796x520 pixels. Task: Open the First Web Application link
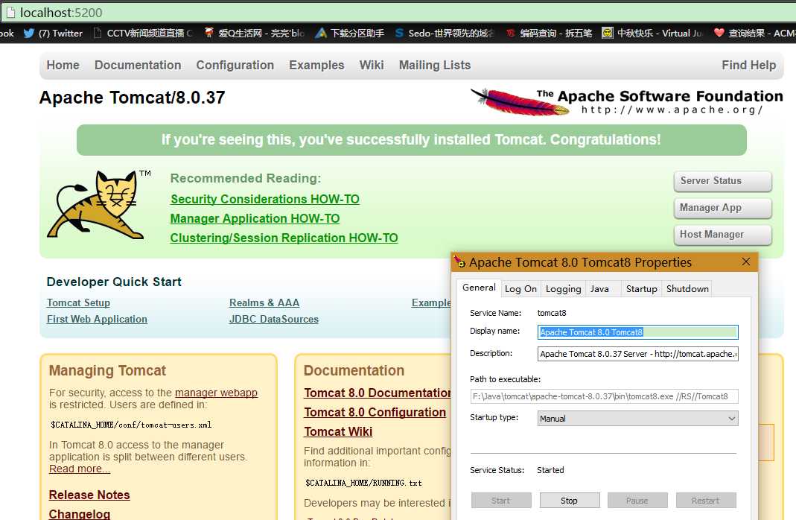click(x=97, y=319)
